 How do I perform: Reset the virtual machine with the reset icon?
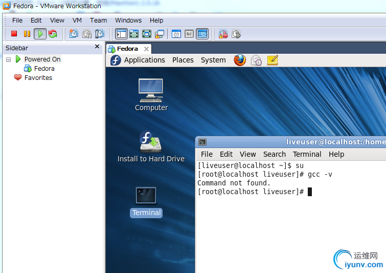[x=53, y=34]
